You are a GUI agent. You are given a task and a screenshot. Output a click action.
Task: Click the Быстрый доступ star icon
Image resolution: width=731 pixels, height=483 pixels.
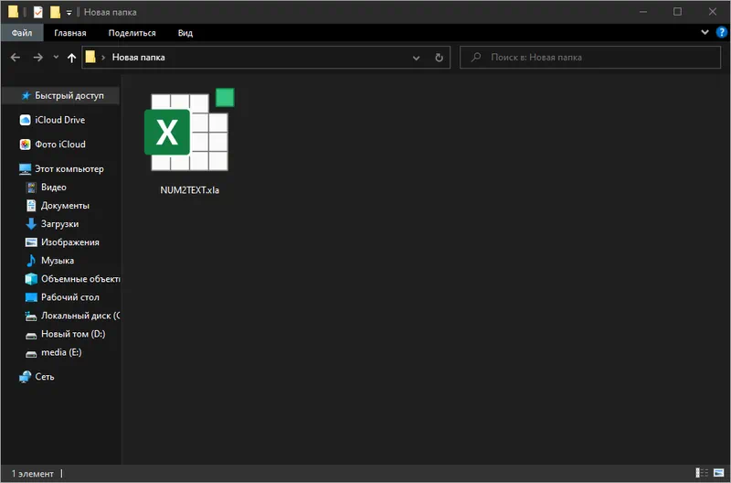26,96
